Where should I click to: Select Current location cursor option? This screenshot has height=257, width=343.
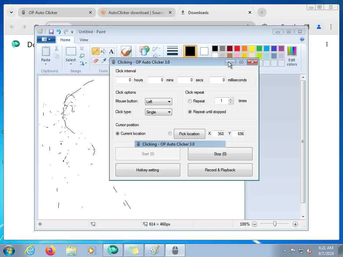click(x=118, y=134)
